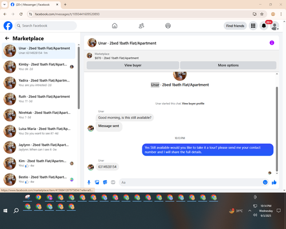Open Jaylynn conversation in chat list

tap(38, 147)
